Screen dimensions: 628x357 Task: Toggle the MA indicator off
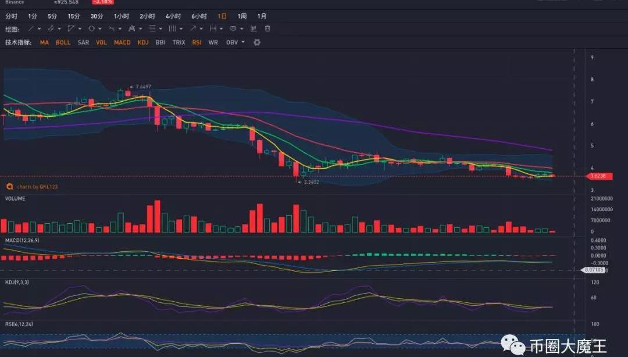[x=44, y=42]
